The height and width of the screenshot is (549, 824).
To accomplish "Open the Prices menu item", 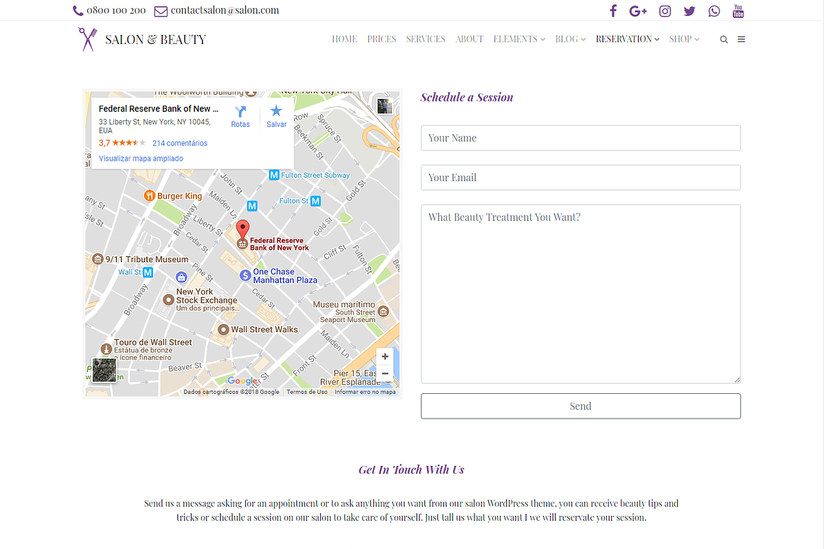I will pos(382,39).
